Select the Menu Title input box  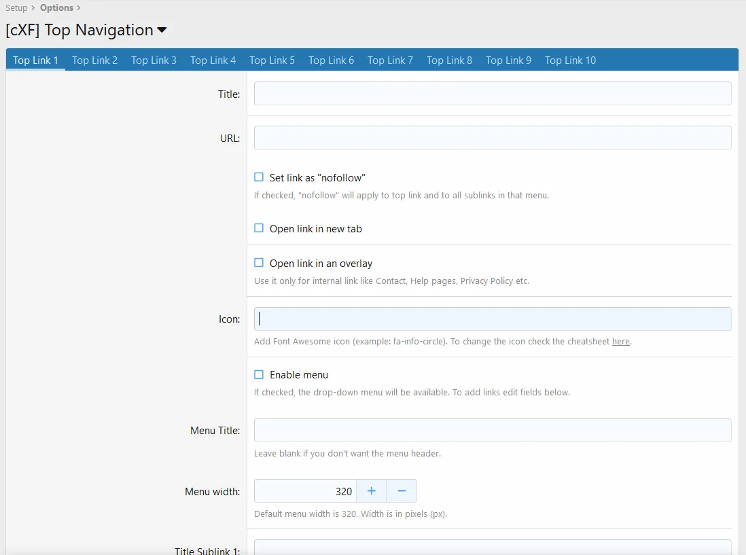pyautogui.click(x=492, y=431)
